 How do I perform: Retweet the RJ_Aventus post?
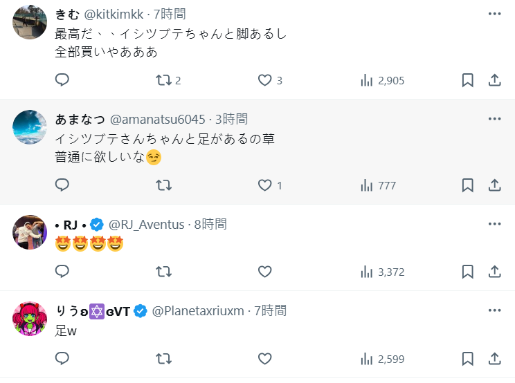[x=164, y=272]
